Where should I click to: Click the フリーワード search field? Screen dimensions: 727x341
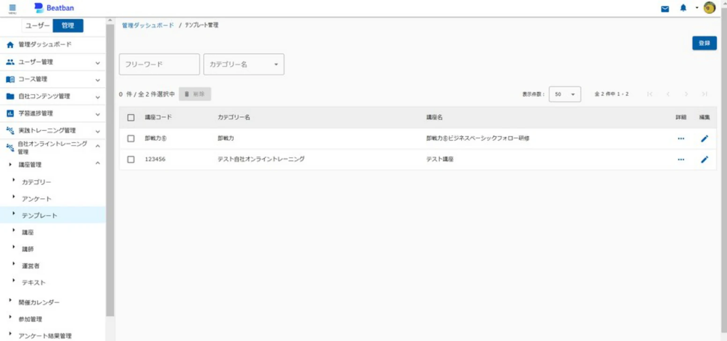coord(159,64)
